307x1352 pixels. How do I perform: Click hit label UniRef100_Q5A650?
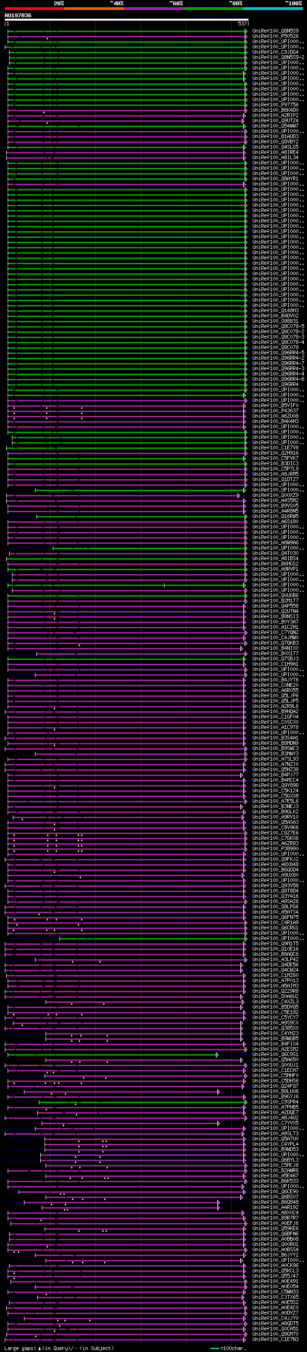(x=275, y=1059)
